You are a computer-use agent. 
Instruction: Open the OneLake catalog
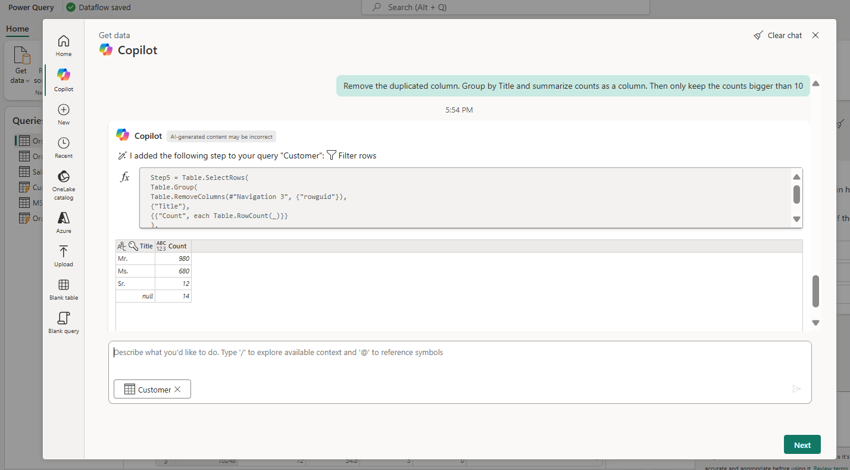pyautogui.click(x=63, y=177)
